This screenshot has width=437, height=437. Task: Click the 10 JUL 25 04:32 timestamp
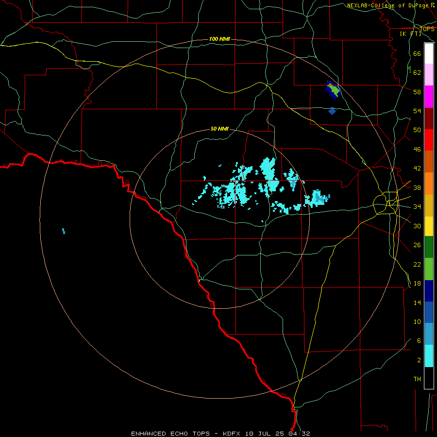278,434
